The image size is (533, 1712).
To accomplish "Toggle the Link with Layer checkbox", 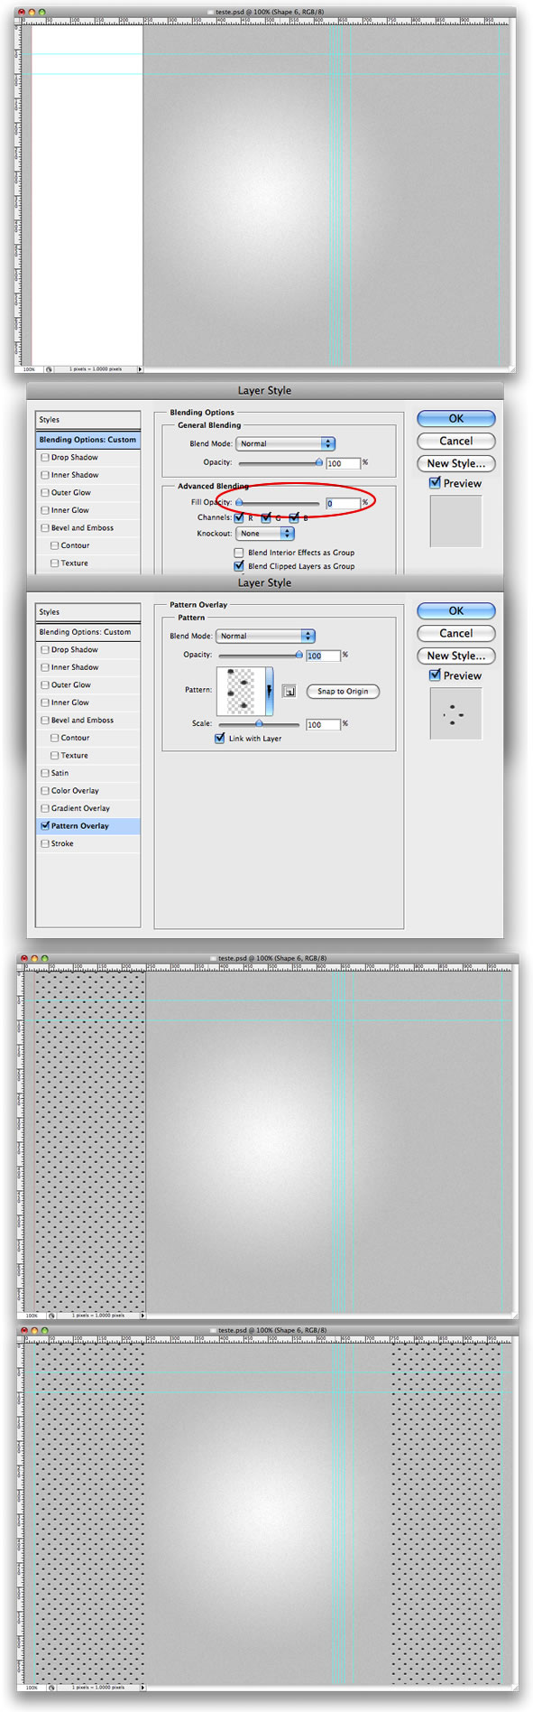I will click(x=219, y=739).
